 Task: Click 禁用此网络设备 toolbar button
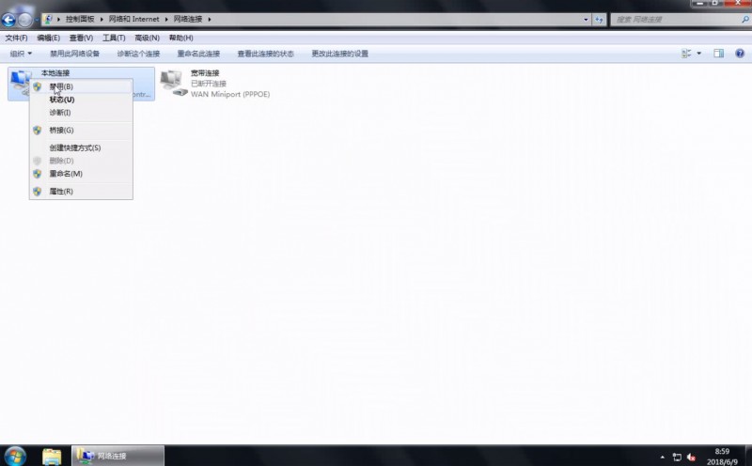point(75,54)
